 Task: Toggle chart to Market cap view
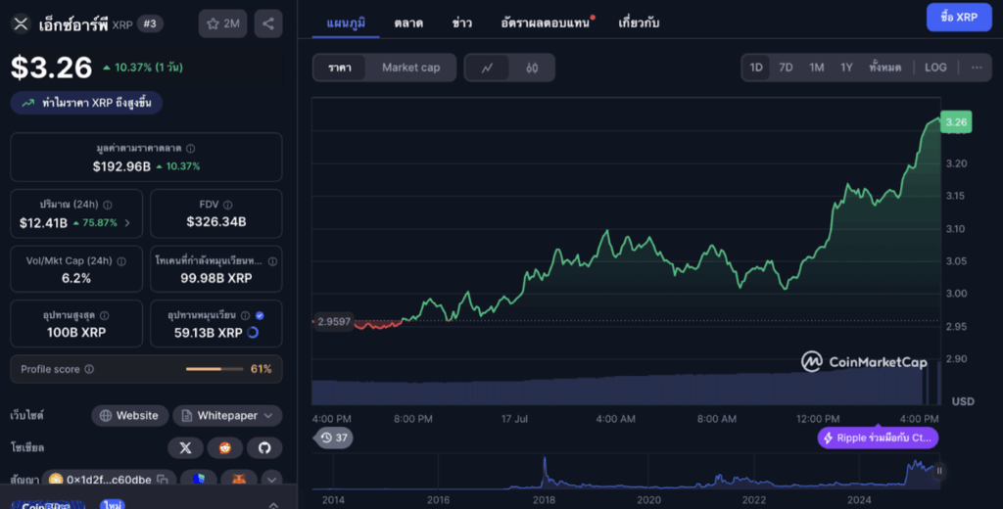410,68
